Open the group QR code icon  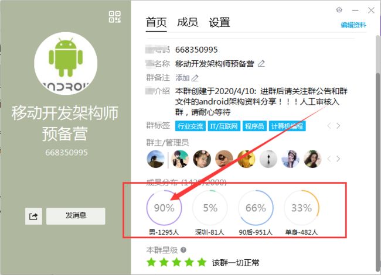[115, 17]
